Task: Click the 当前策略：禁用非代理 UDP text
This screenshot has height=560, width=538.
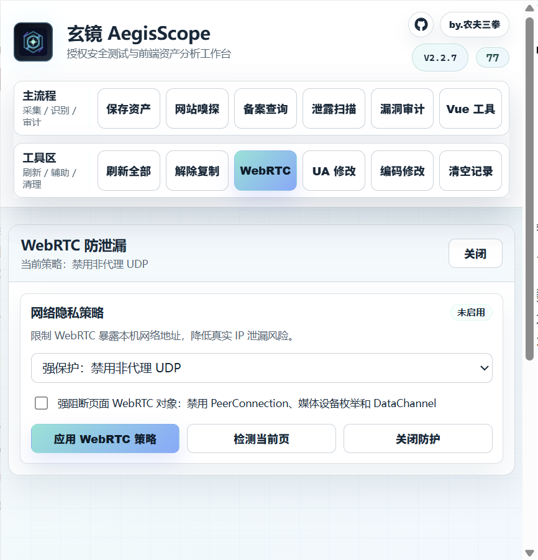Action: 84,264
